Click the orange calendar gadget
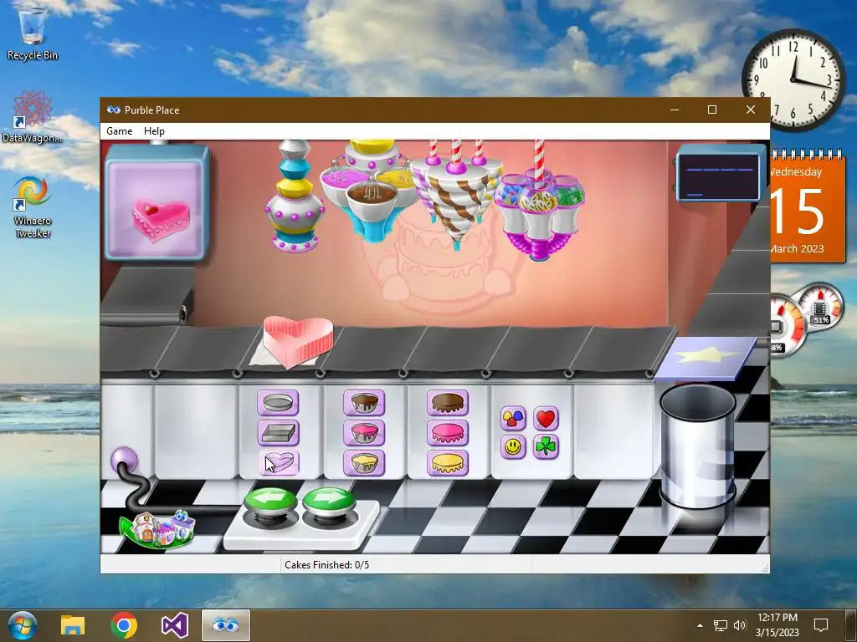 pyautogui.click(x=807, y=206)
